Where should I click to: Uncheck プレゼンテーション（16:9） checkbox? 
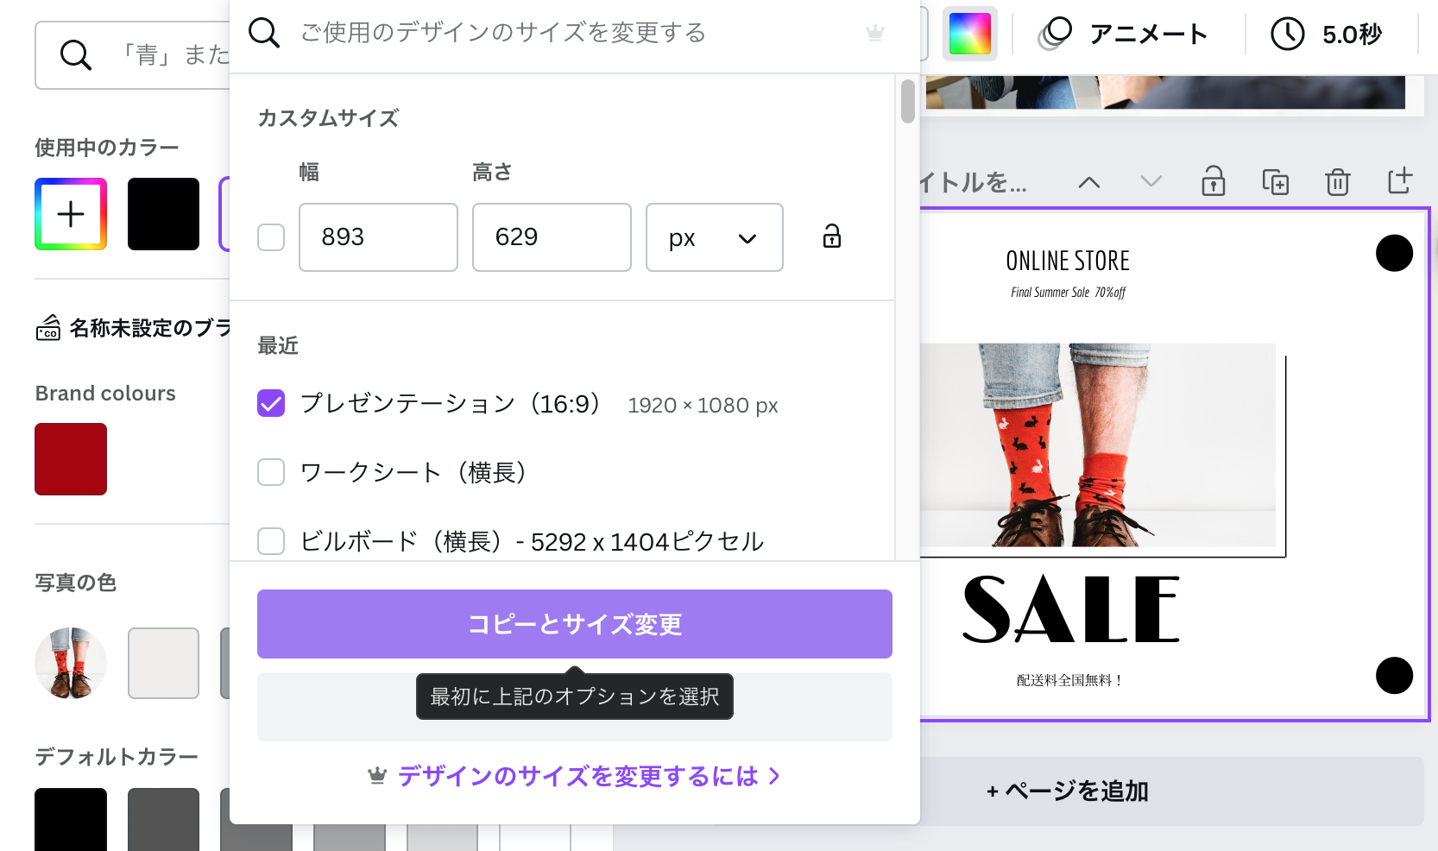point(271,403)
